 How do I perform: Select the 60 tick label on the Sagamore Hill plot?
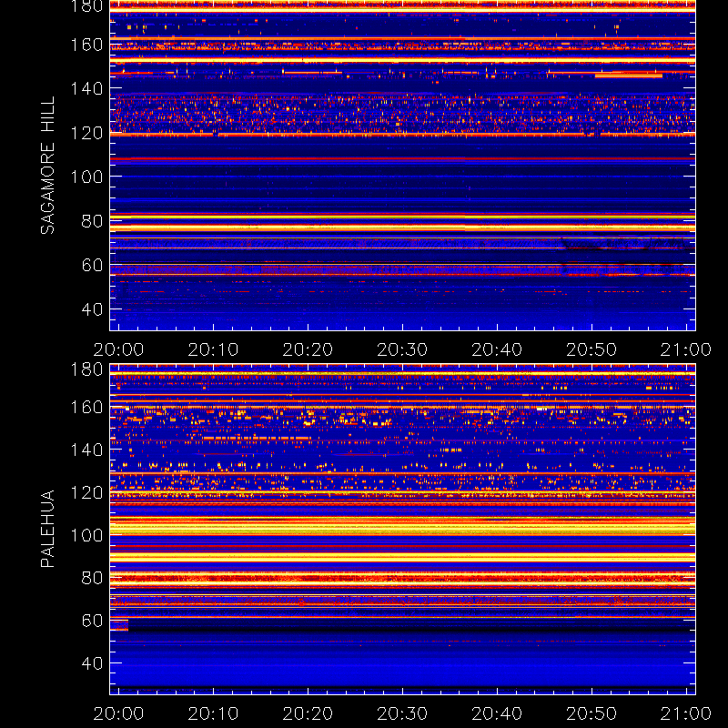(x=92, y=265)
